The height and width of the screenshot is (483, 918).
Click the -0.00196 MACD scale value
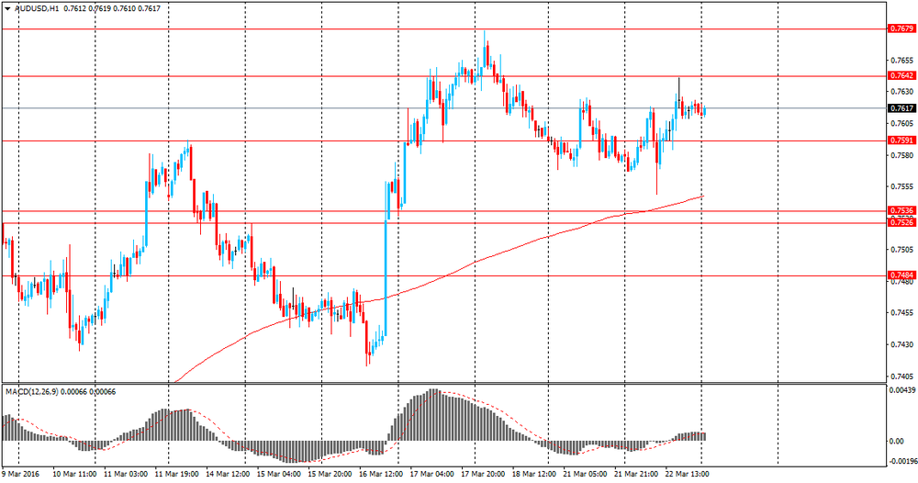[901, 460]
